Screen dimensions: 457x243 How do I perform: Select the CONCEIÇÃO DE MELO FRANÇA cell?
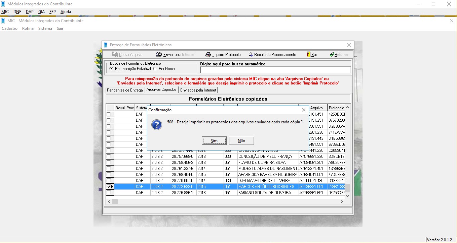[x=268, y=157]
